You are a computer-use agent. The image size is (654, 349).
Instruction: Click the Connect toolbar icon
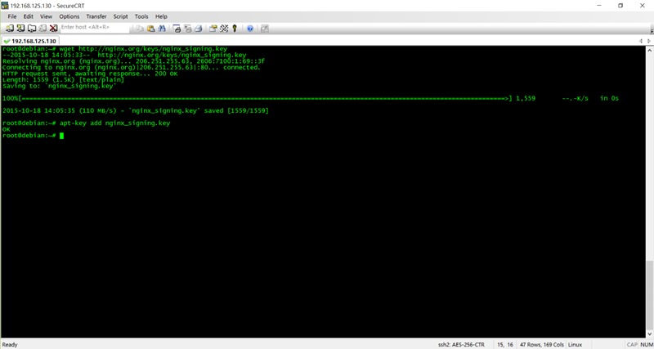point(10,29)
